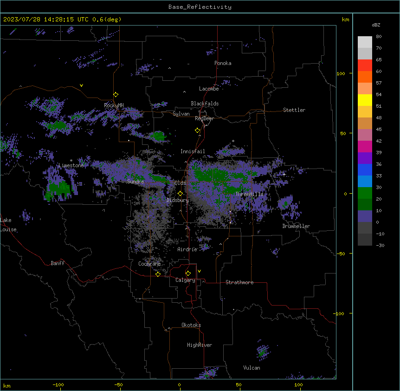Image resolution: width=400 pixels, height=391 pixels.
Task: Click the lightest gray 70-80 dBZ swatch
Action: pyautogui.click(x=365, y=42)
